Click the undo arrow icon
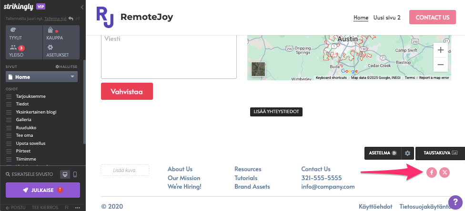The width and height of the screenshot is (465, 211). tap(71, 19)
